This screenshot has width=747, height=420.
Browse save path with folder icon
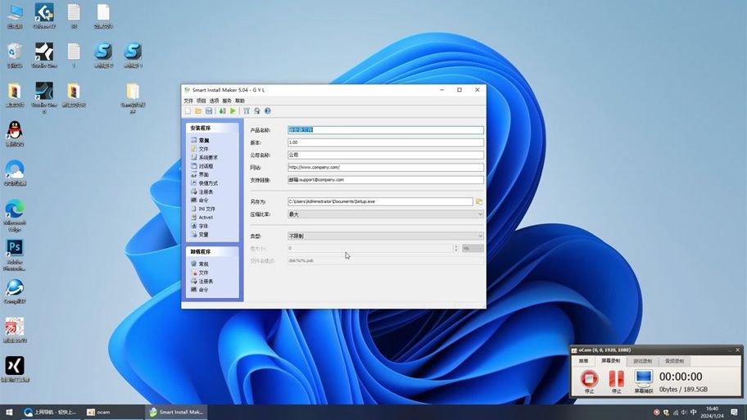(479, 202)
